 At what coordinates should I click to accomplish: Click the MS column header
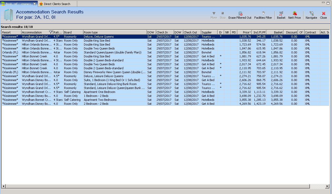234,32
